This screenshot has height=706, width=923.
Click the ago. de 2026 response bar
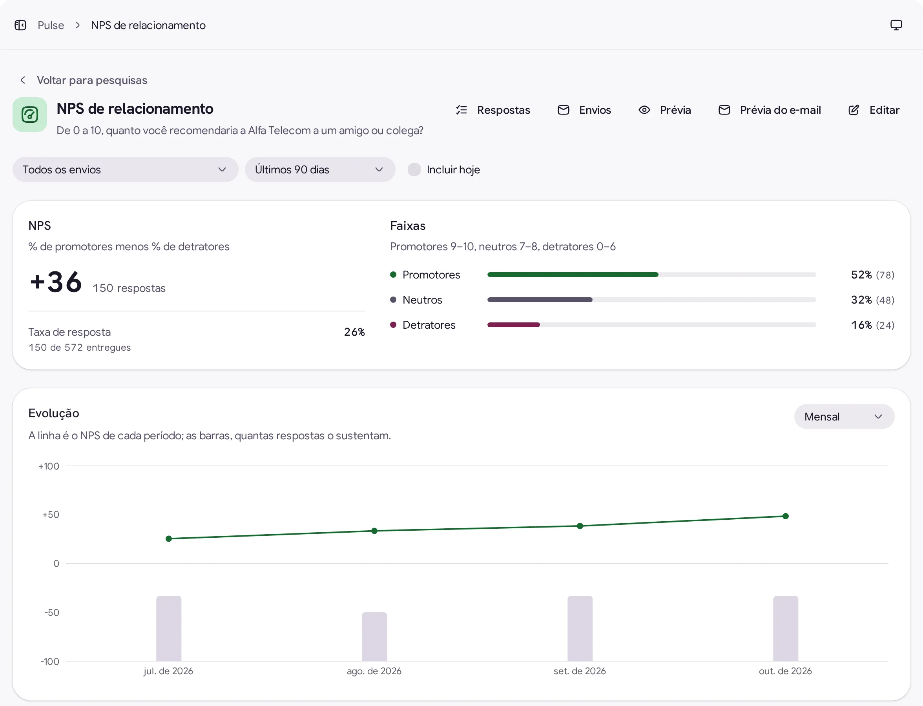(374, 636)
